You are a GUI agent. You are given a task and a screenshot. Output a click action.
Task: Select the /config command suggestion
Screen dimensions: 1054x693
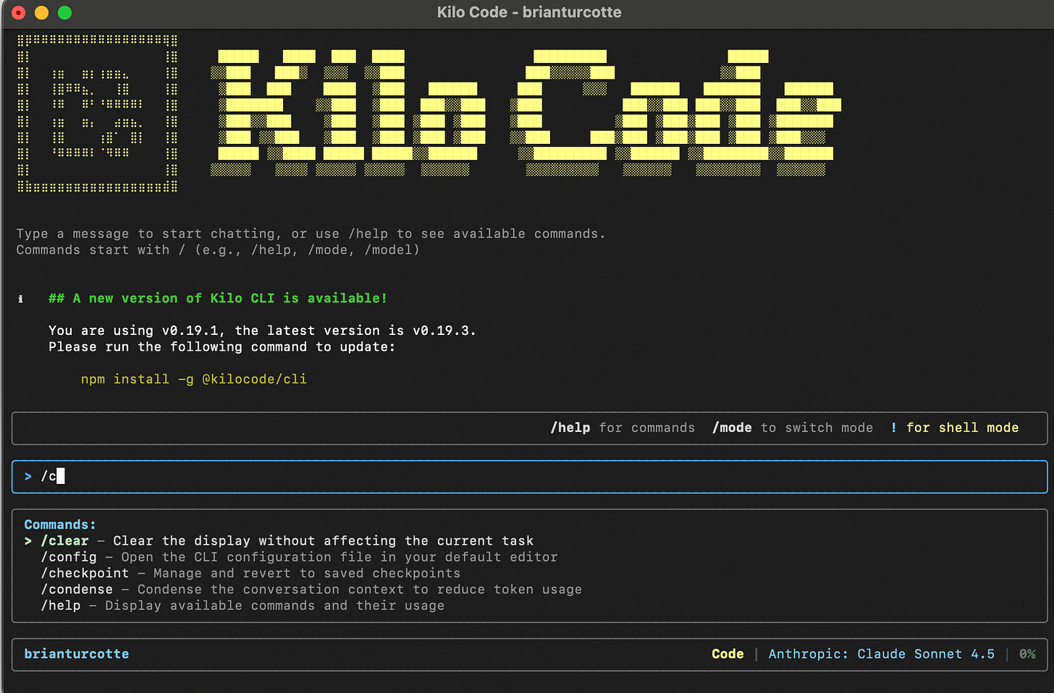299,557
